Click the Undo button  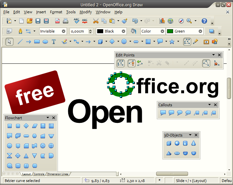point(135,21)
